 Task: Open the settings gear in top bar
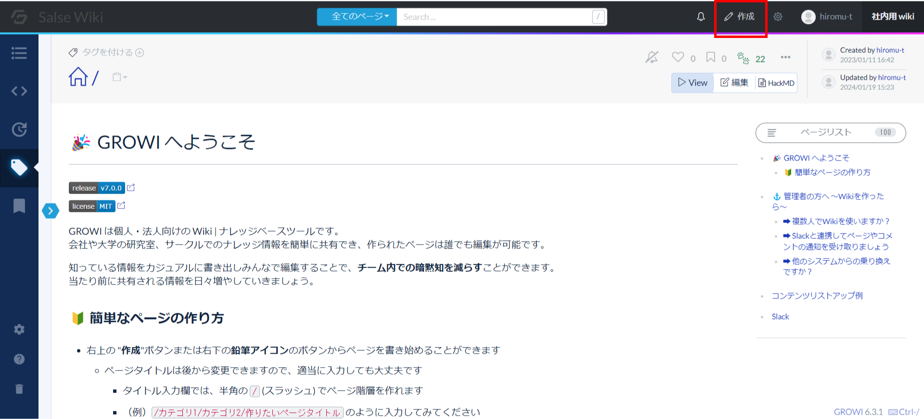778,17
